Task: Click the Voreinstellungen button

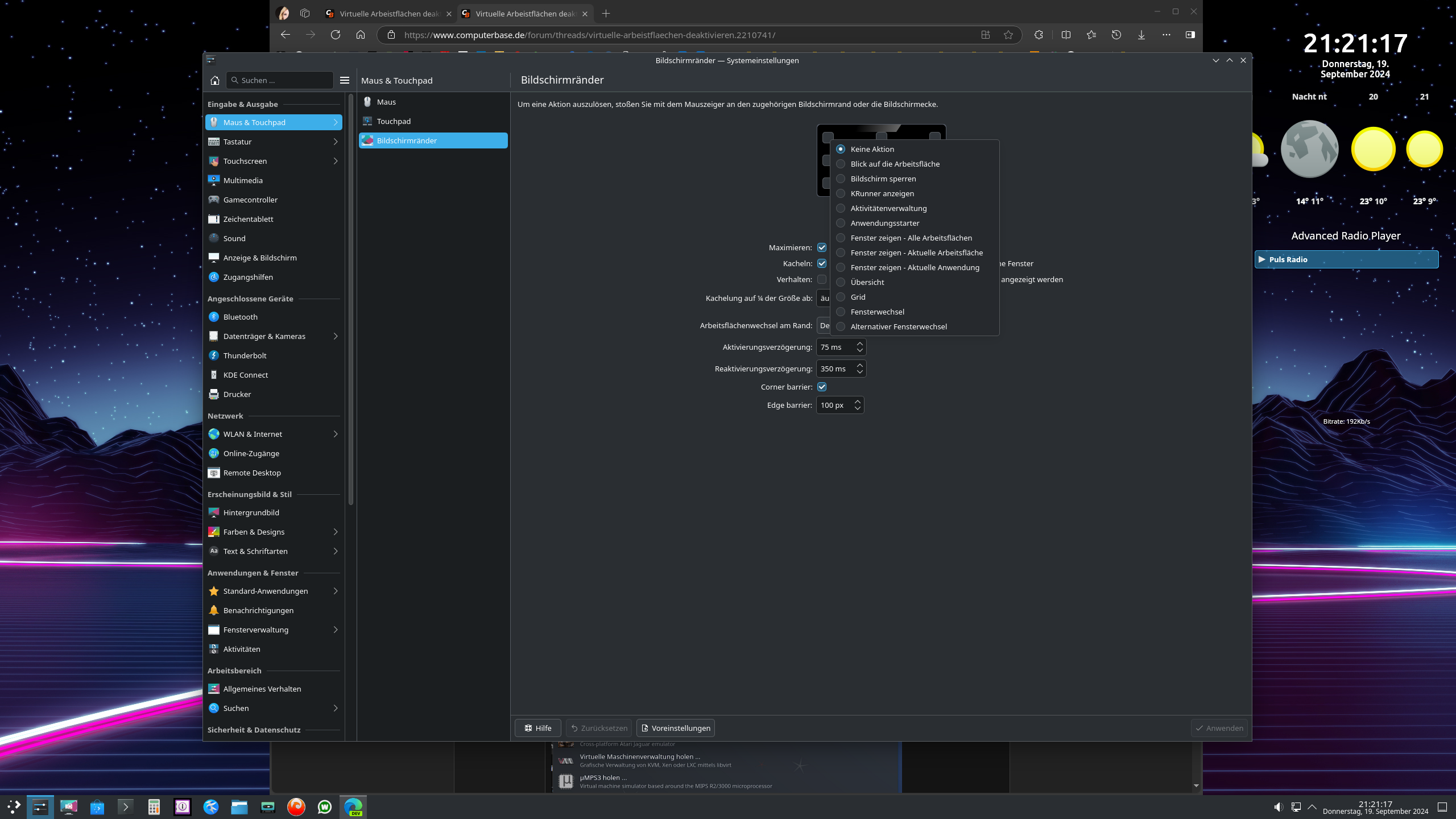Action: [676, 728]
